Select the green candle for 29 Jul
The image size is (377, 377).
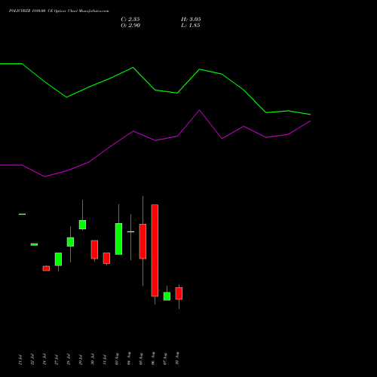point(82,225)
